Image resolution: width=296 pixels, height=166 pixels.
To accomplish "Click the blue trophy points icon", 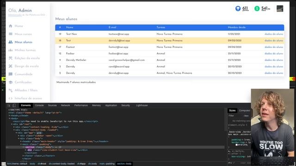I will click(238, 8).
